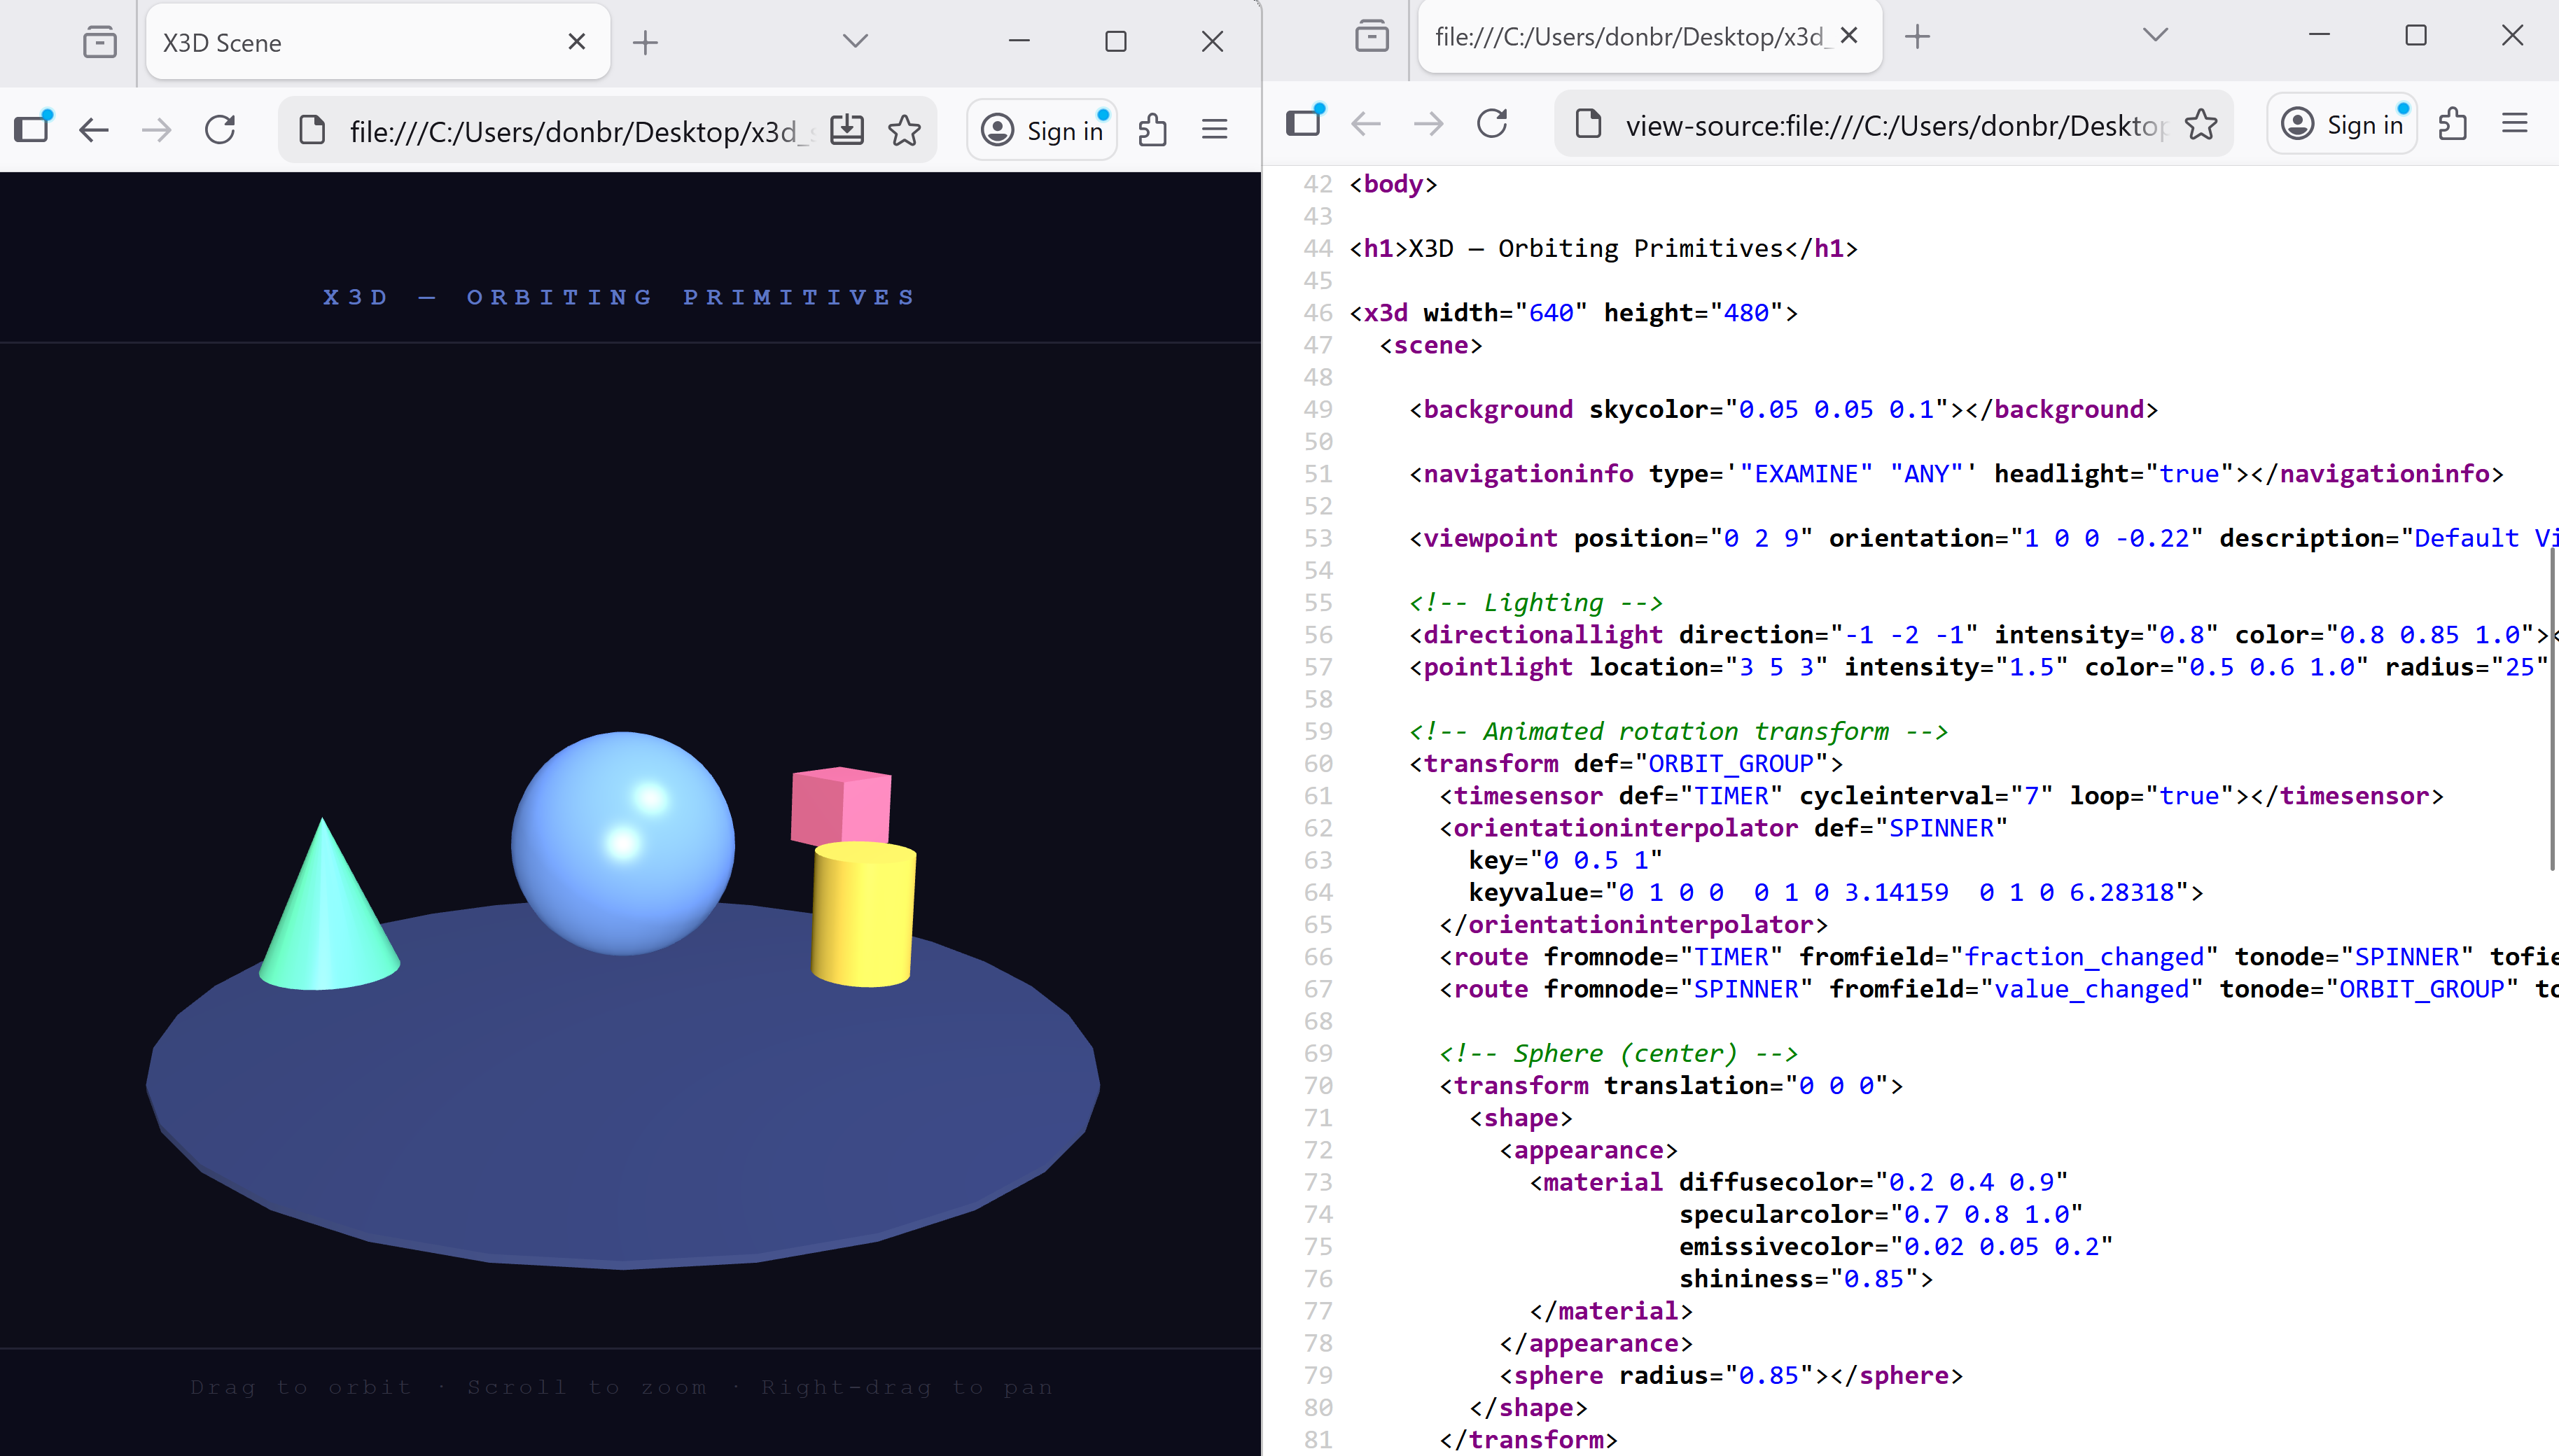Expand the list-all-tabs chevron in the right window
The width and height of the screenshot is (2559, 1456).
pyautogui.click(x=2156, y=35)
